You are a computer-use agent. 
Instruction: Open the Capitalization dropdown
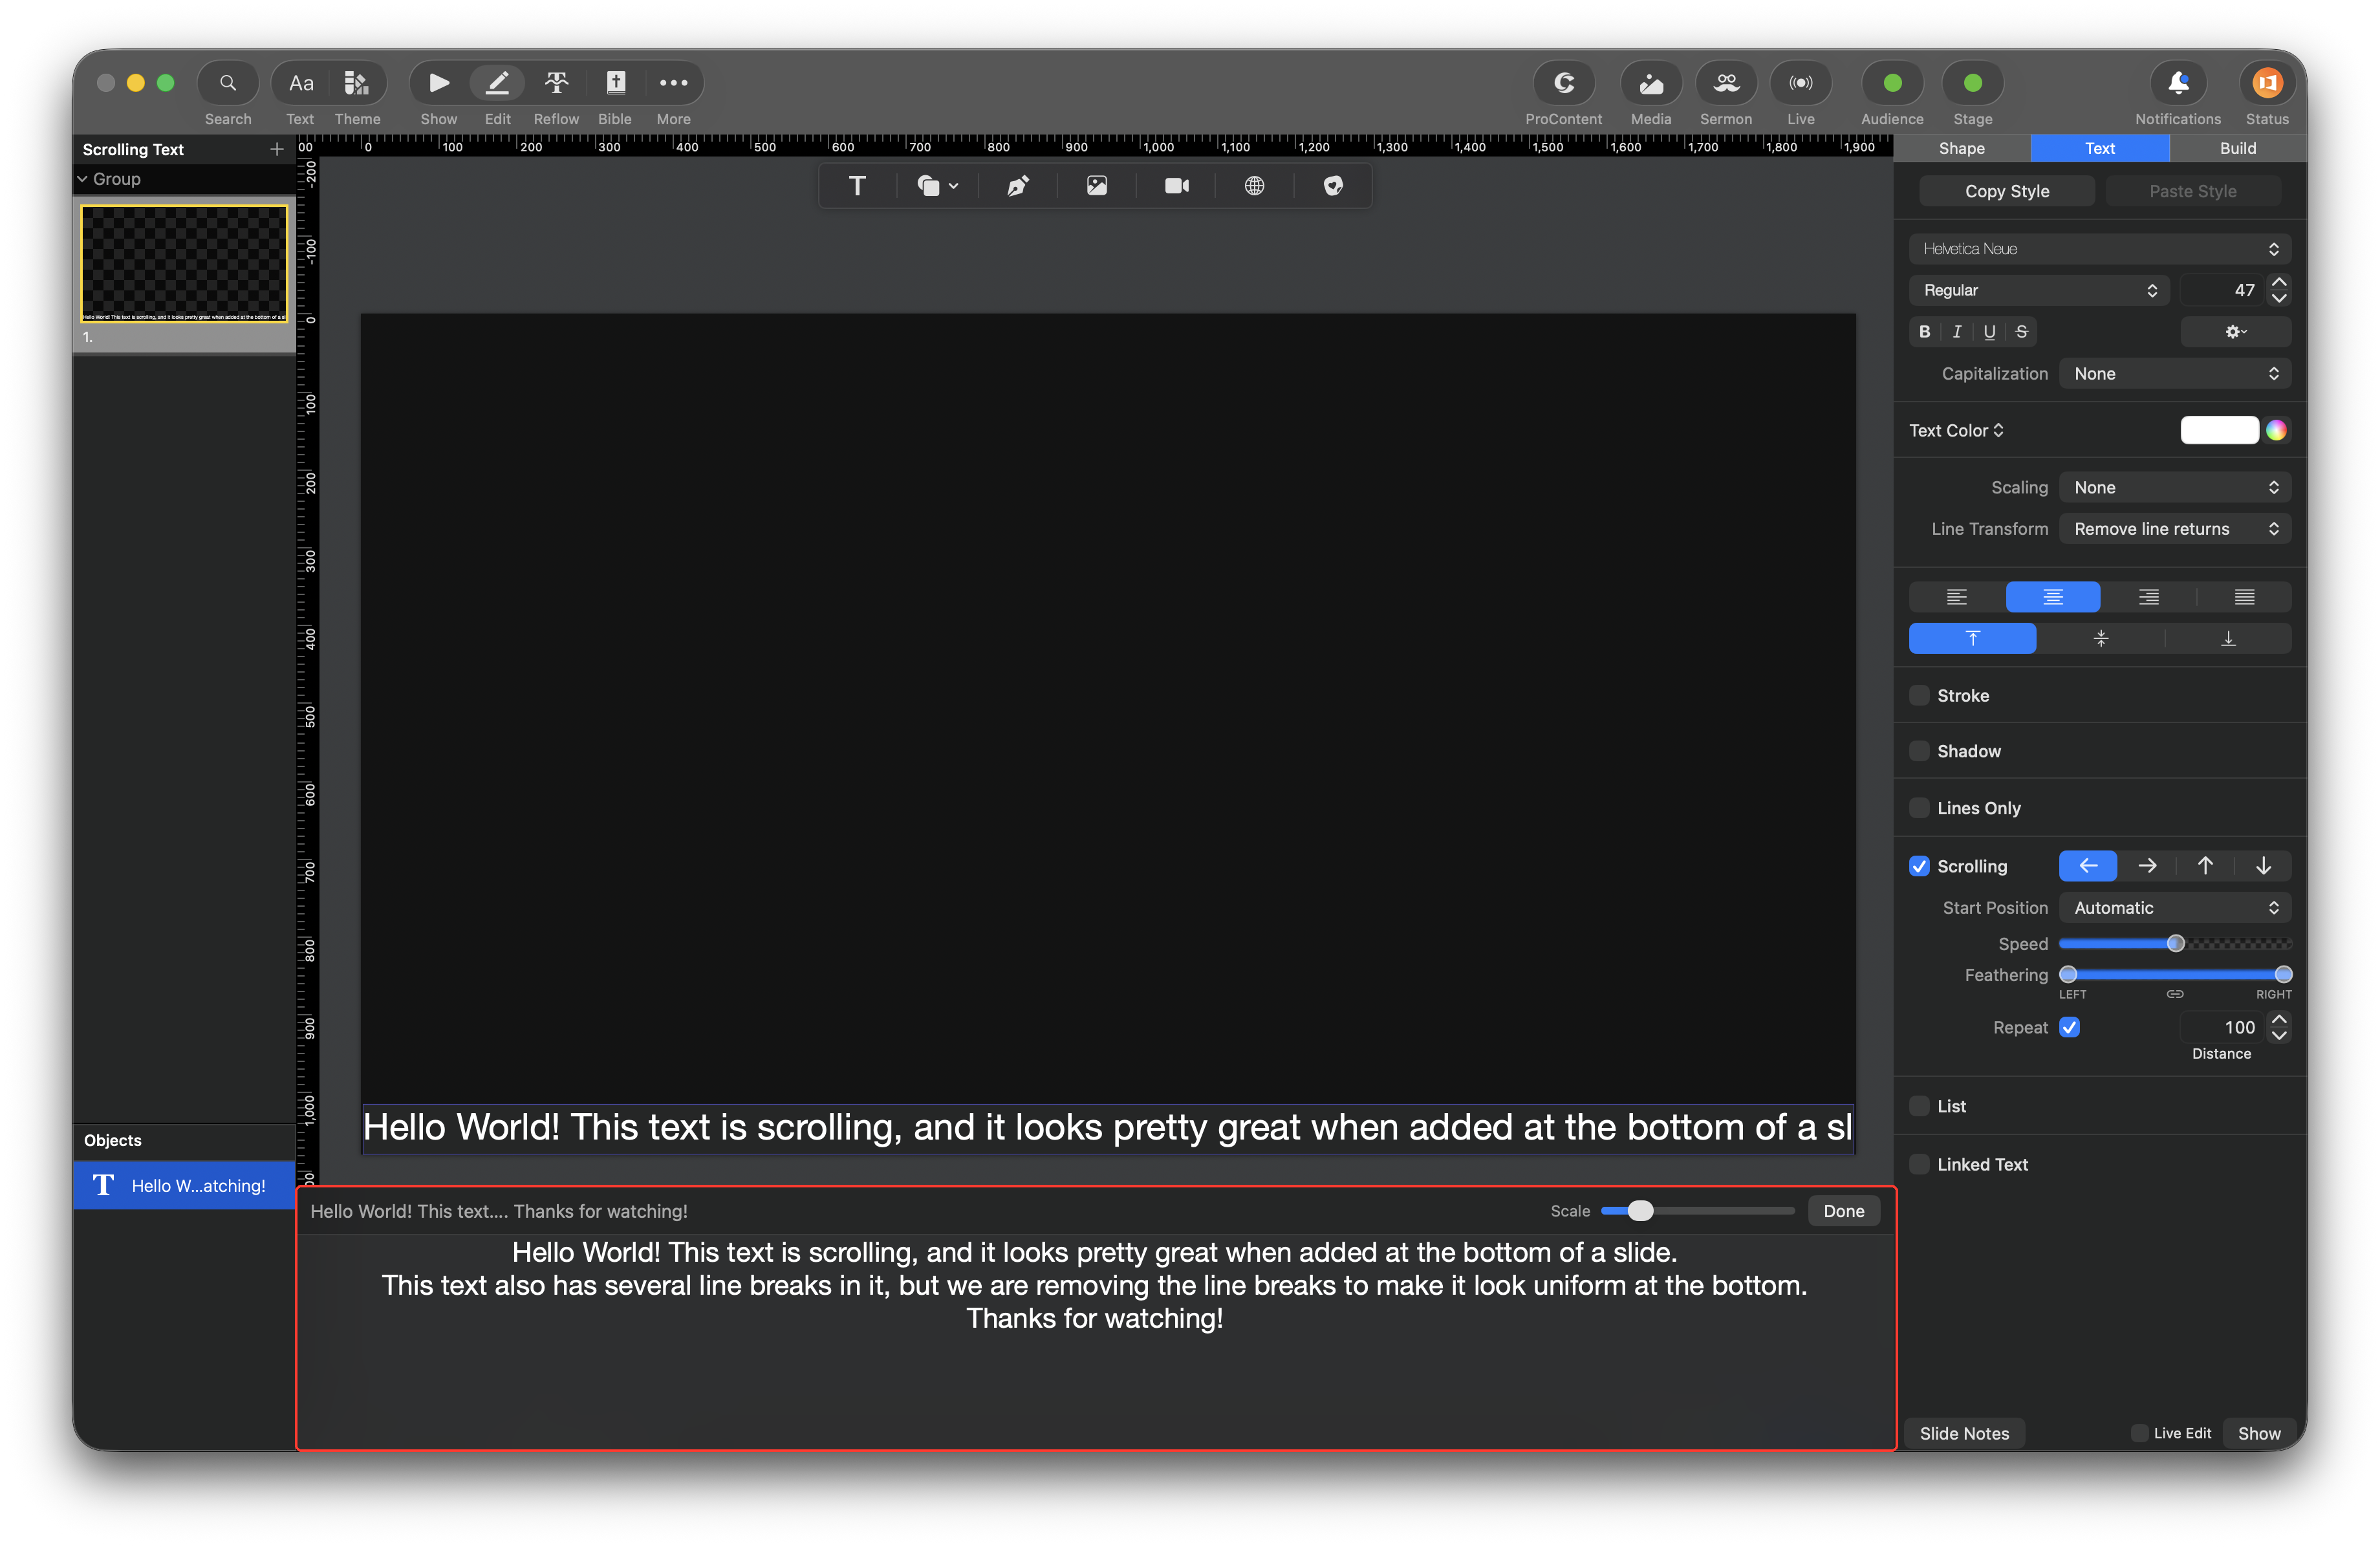pyautogui.click(x=2175, y=374)
